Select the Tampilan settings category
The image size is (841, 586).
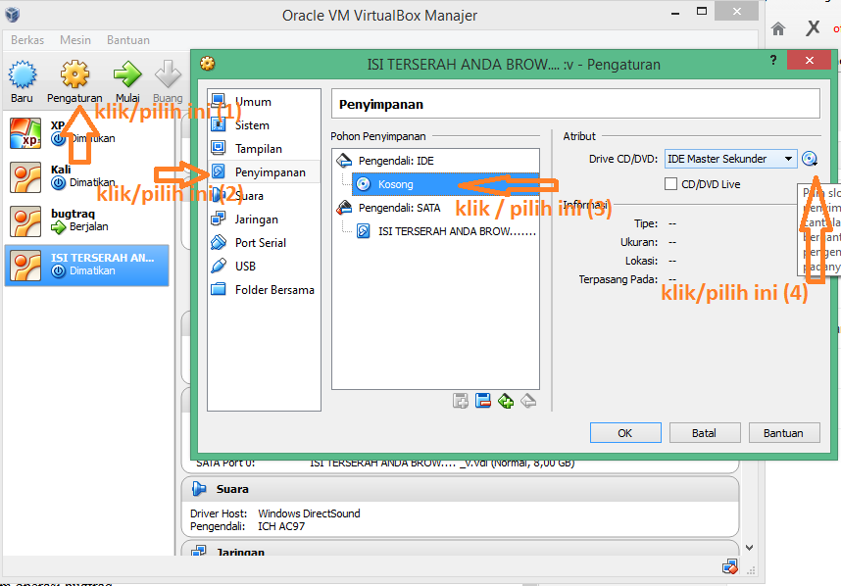tap(260, 148)
